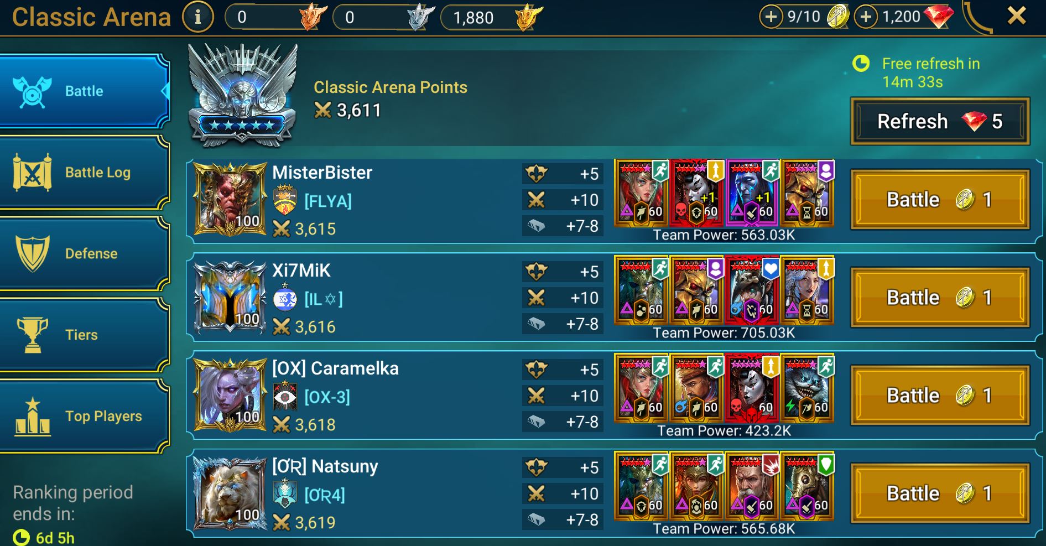Click the Classic Arena tier badge emblem
Screen dimensions: 1046x546
(242, 95)
